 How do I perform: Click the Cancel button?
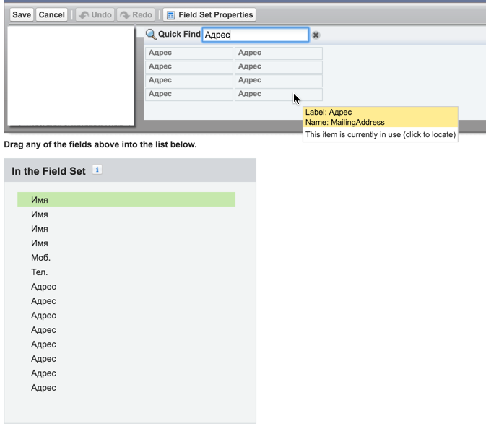pos(51,14)
